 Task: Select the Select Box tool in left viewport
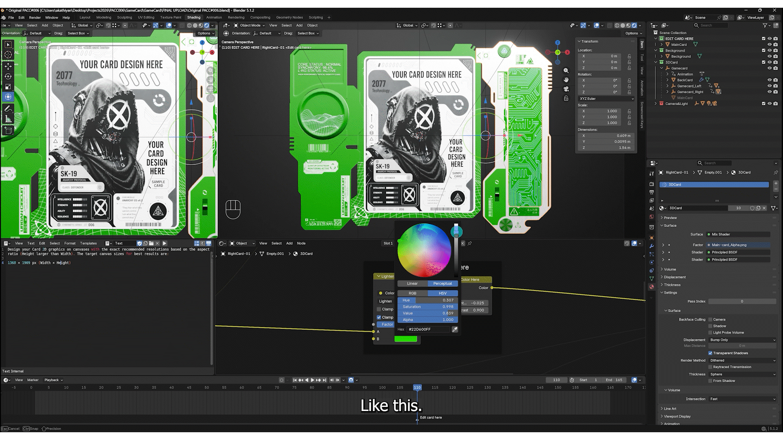[x=8, y=44]
